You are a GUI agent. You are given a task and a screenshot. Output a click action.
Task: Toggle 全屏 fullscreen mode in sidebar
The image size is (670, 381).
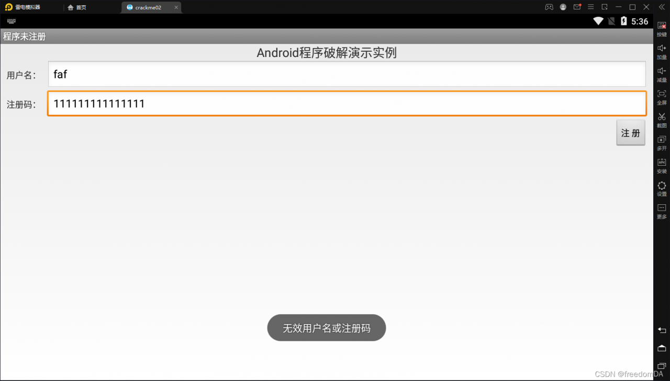pos(662,97)
